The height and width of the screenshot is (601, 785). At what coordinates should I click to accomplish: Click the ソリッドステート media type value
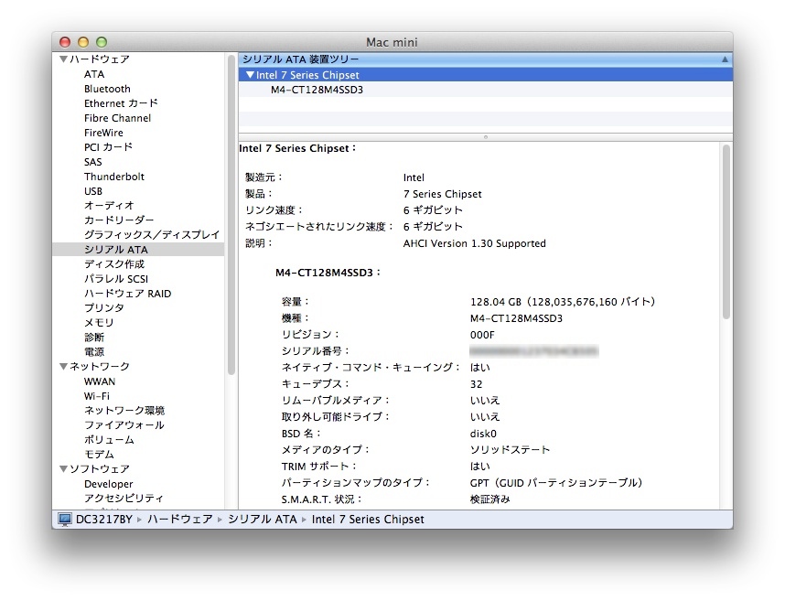[x=510, y=450]
